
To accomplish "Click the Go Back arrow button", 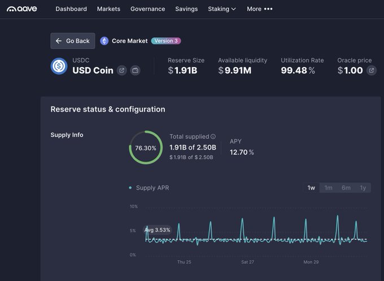I will click(73, 41).
